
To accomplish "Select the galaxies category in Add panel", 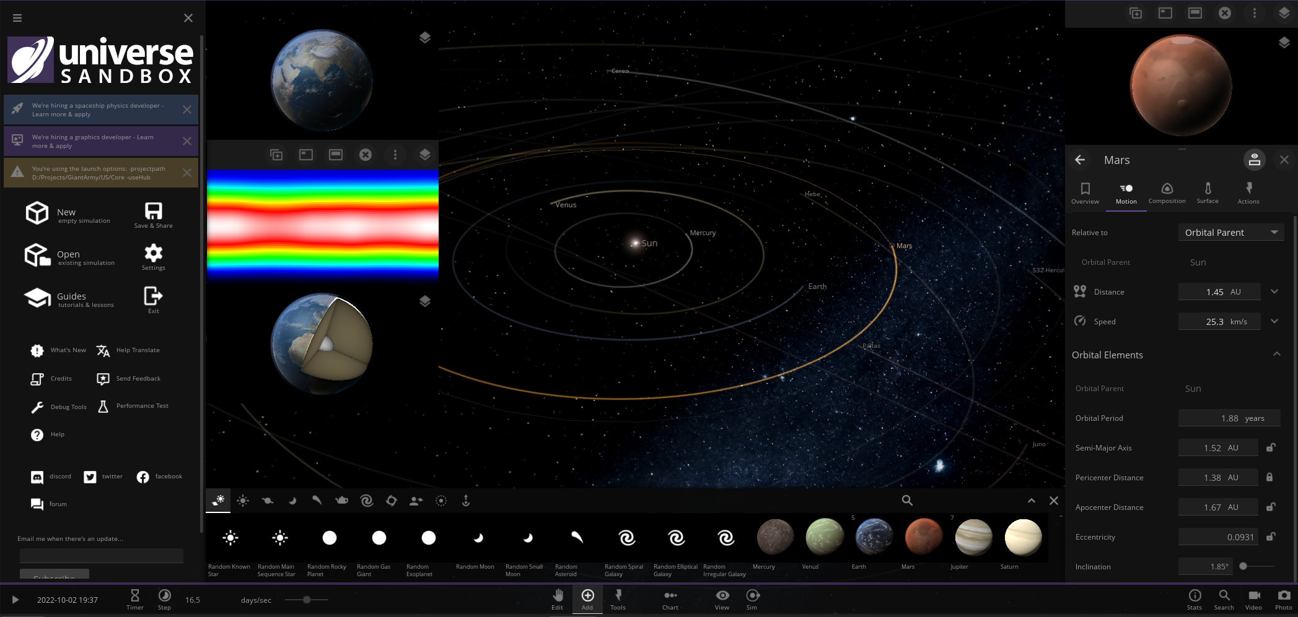I will pos(367,501).
